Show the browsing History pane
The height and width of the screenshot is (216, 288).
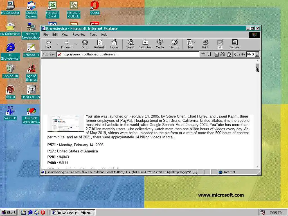(x=174, y=44)
